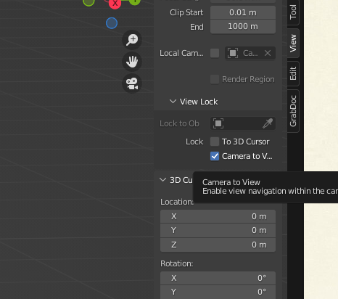338x299 pixels.
Task: Clear local camera with the X icon
Action: pyautogui.click(x=268, y=53)
